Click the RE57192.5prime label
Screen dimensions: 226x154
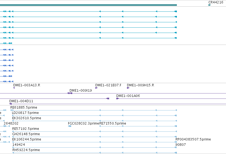(25, 129)
